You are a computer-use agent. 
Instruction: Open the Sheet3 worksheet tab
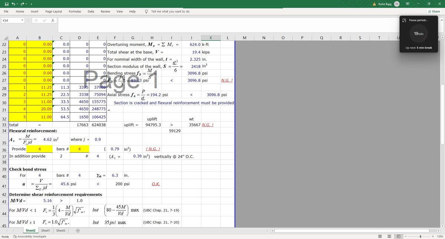click(x=60, y=230)
